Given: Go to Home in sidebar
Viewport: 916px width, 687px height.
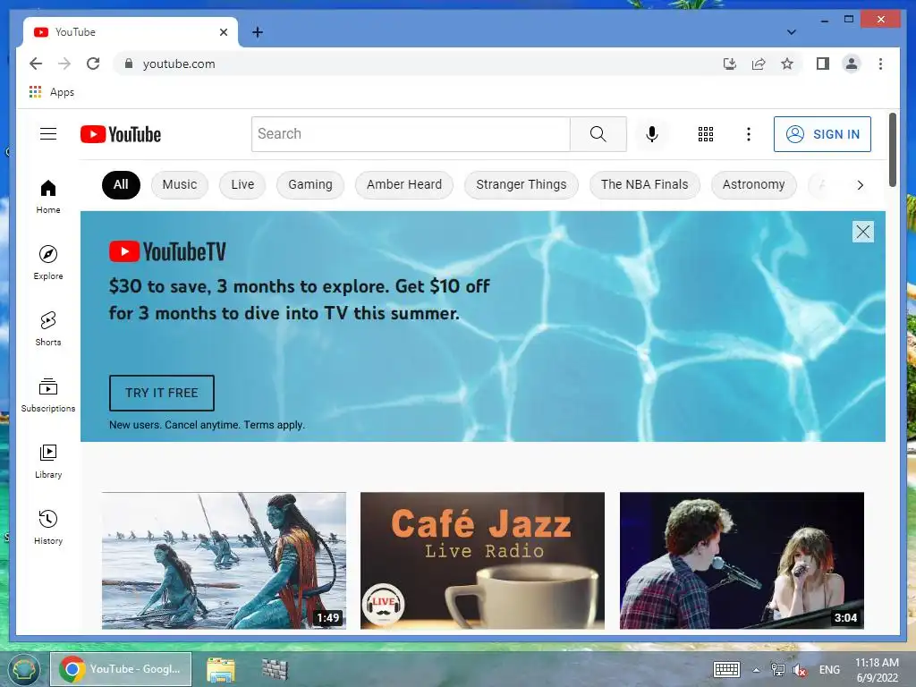Looking at the screenshot, I should point(48,197).
